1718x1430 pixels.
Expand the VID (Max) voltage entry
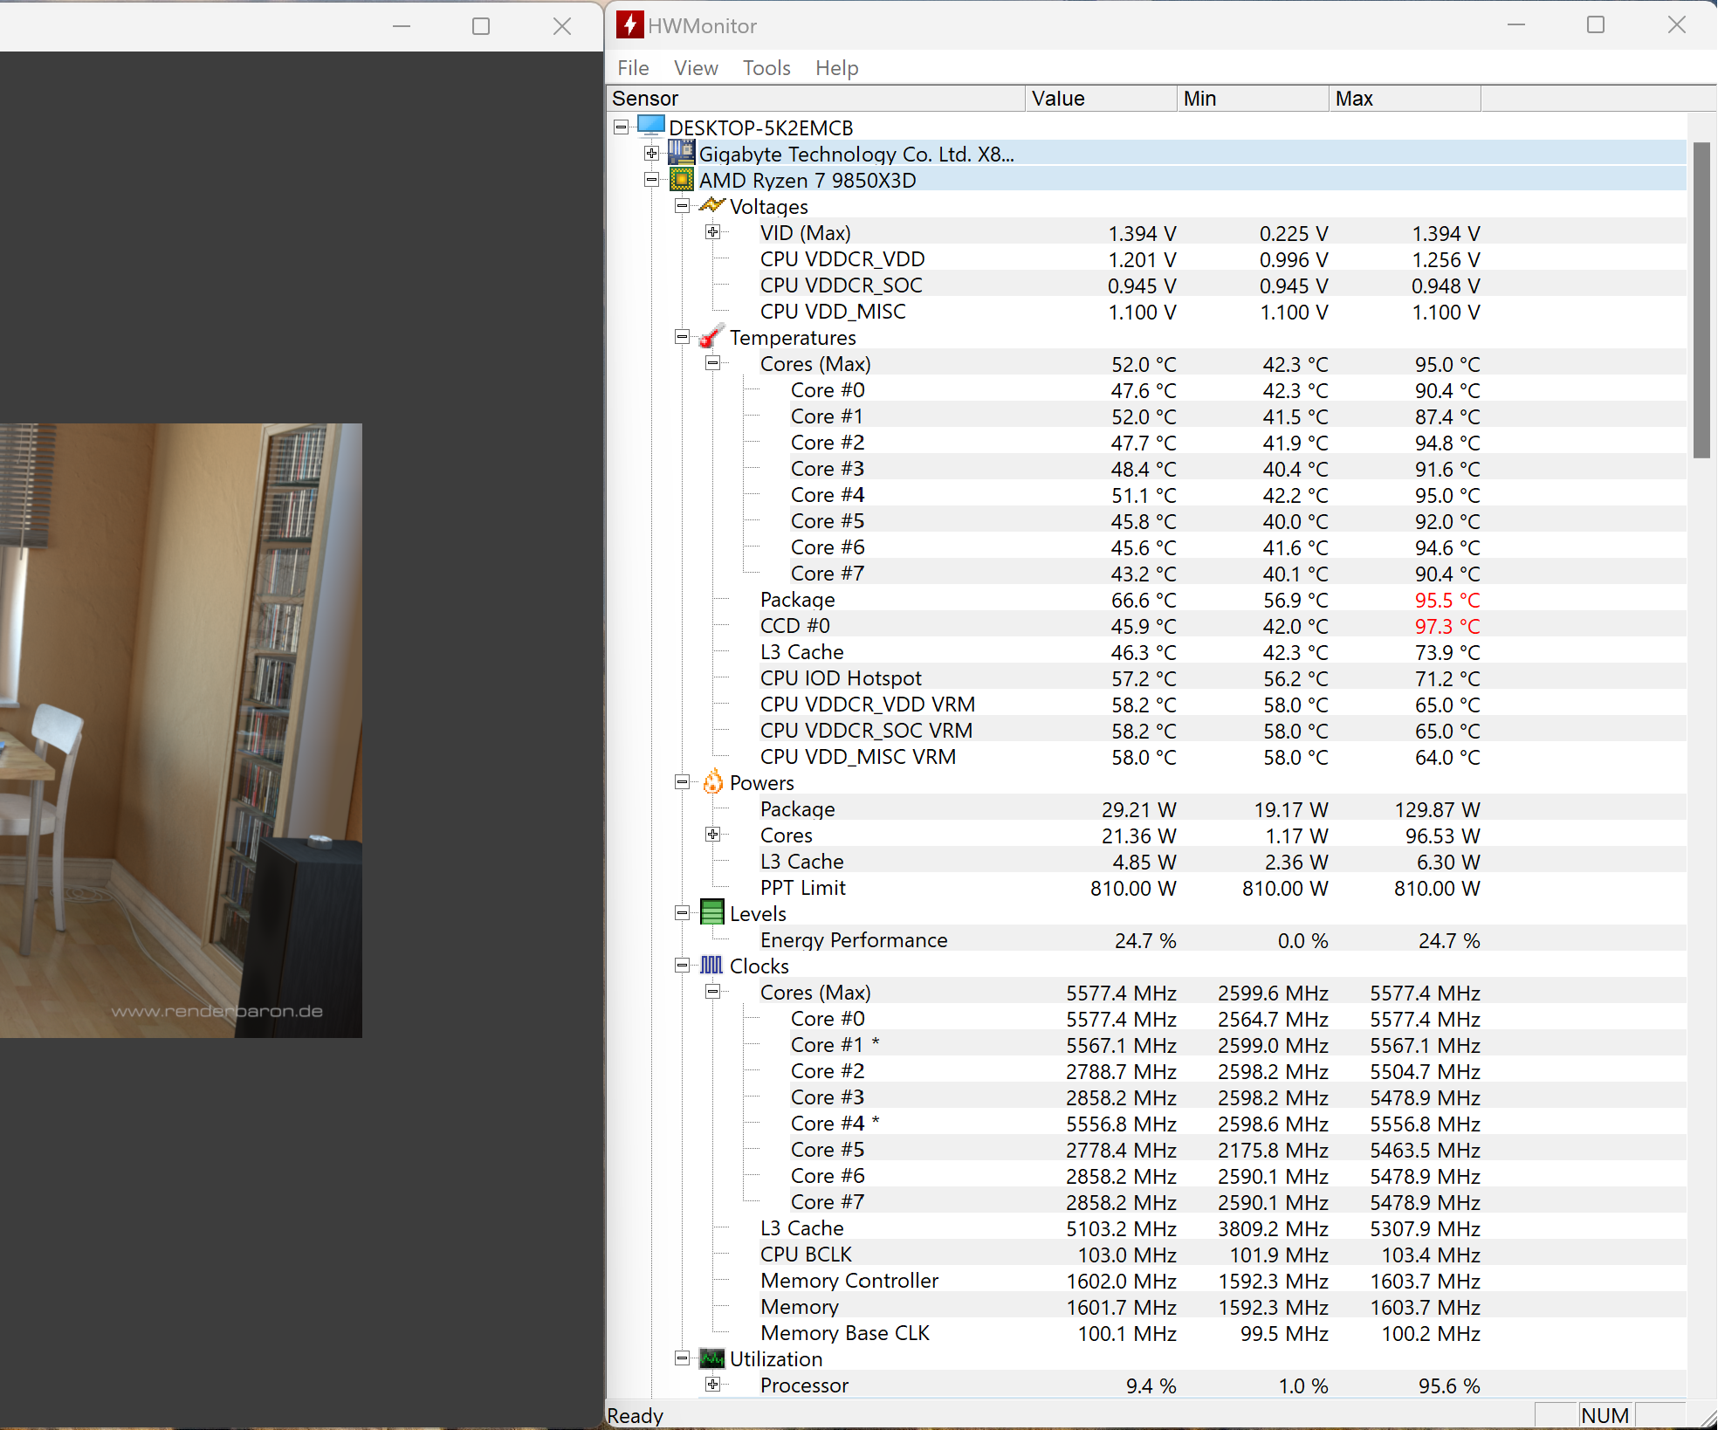pyautogui.click(x=713, y=232)
